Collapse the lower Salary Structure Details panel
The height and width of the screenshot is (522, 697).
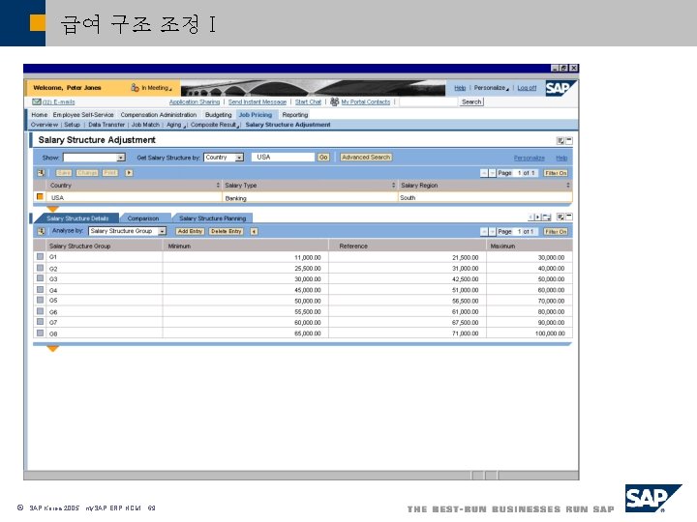[568, 217]
